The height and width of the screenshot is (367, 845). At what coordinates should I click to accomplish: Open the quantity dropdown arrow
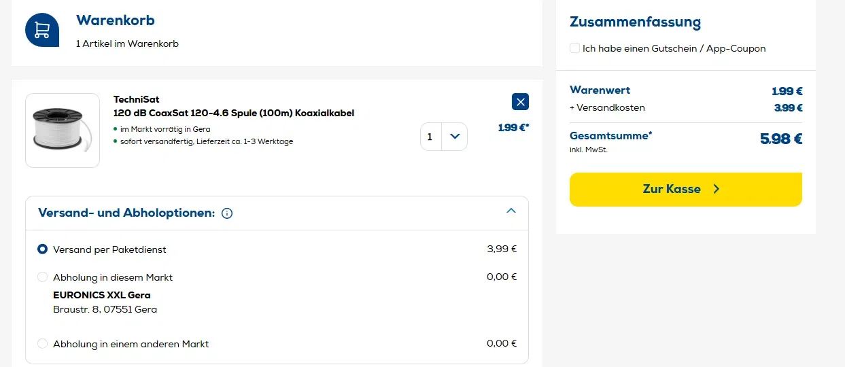coord(455,137)
